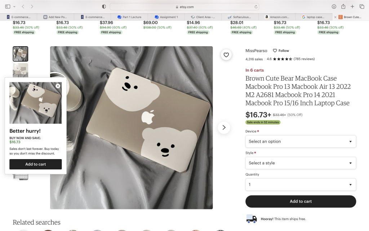Expand the Style select dropdown

pyautogui.click(x=301, y=163)
